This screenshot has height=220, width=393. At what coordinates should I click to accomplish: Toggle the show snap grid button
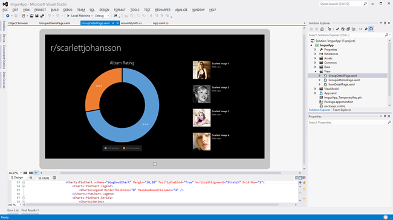[25, 173]
